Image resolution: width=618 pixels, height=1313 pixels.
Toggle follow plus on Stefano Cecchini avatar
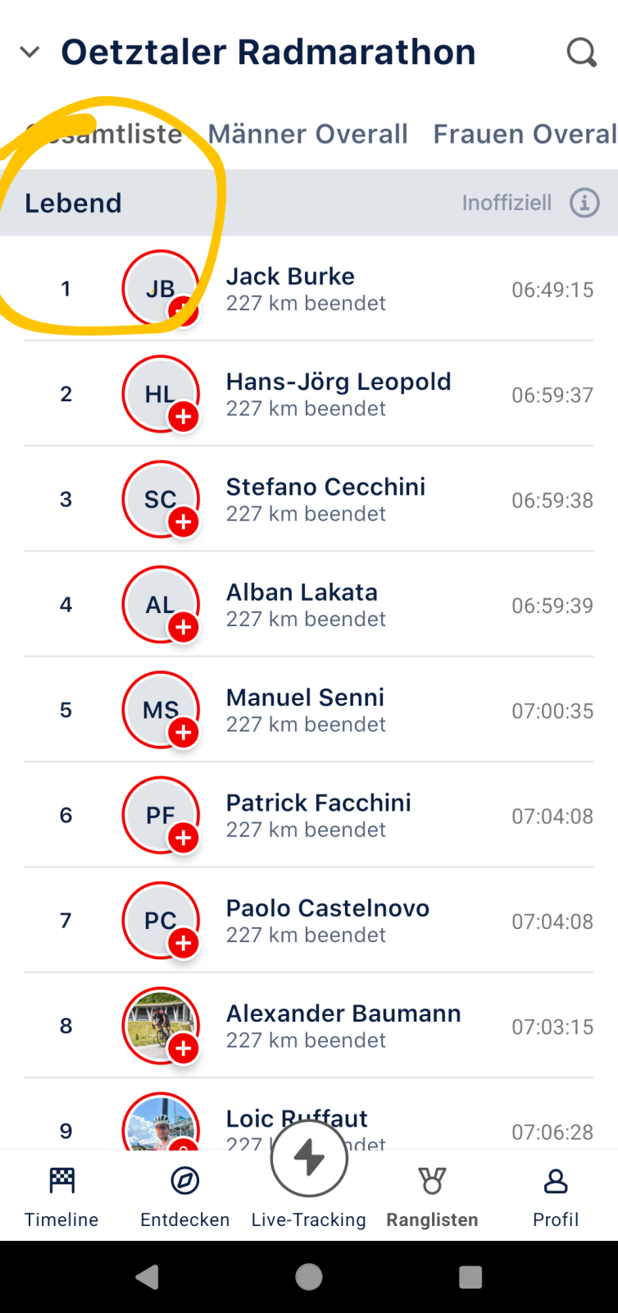point(184,522)
